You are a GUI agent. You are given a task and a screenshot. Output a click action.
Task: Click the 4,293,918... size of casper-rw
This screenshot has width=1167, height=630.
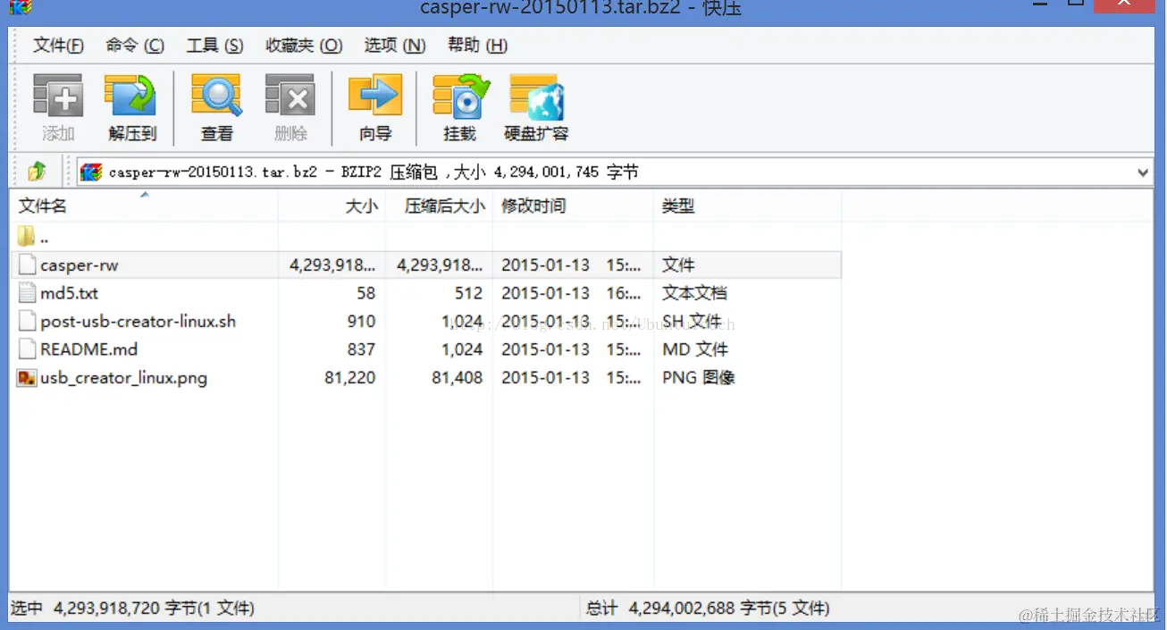(332, 265)
